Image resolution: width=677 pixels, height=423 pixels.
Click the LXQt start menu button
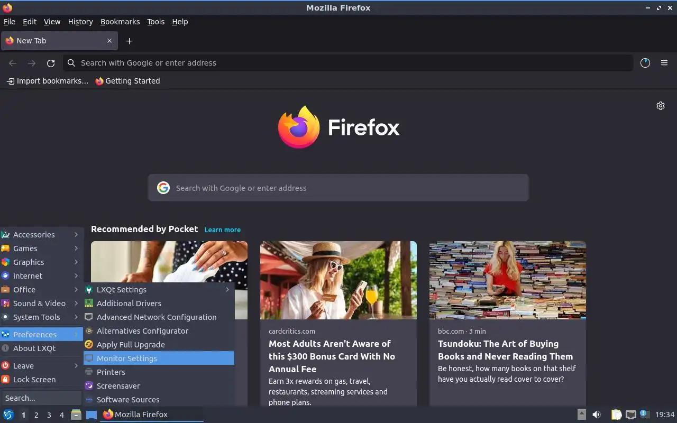pos(8,415)
